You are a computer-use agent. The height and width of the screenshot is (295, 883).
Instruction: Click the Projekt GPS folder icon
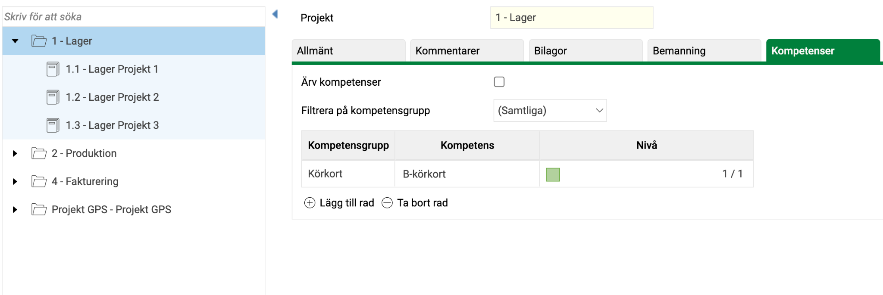pyautogui.click(x=39, y=210)
